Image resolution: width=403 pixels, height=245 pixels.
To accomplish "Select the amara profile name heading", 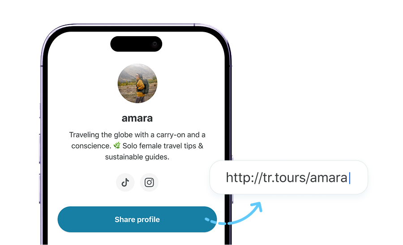I will (137, 118).
